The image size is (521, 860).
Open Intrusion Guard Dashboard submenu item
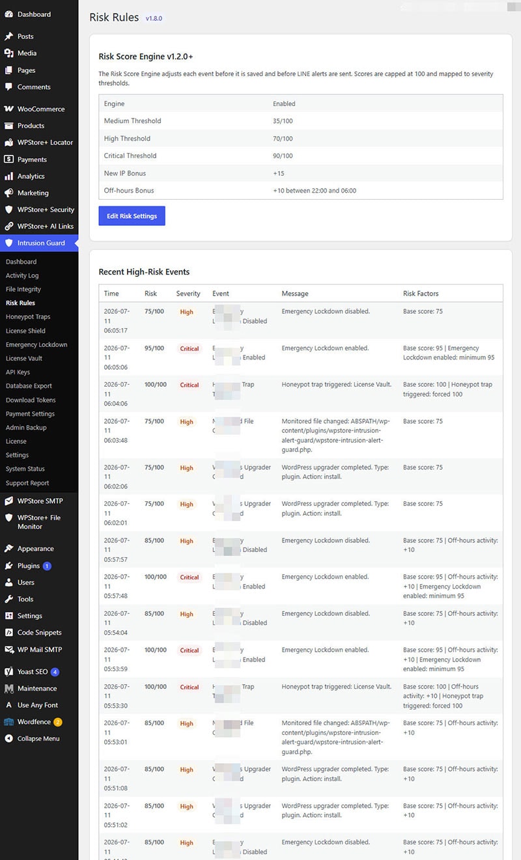(21, 262)
